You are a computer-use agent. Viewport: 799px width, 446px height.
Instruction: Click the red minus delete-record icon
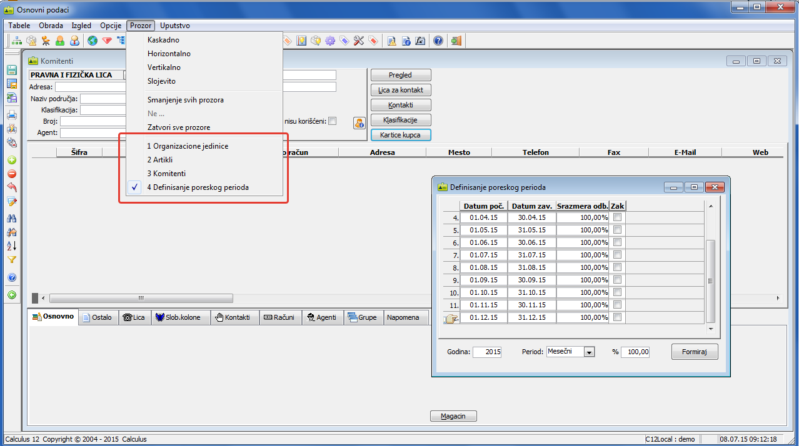[11, 174]
